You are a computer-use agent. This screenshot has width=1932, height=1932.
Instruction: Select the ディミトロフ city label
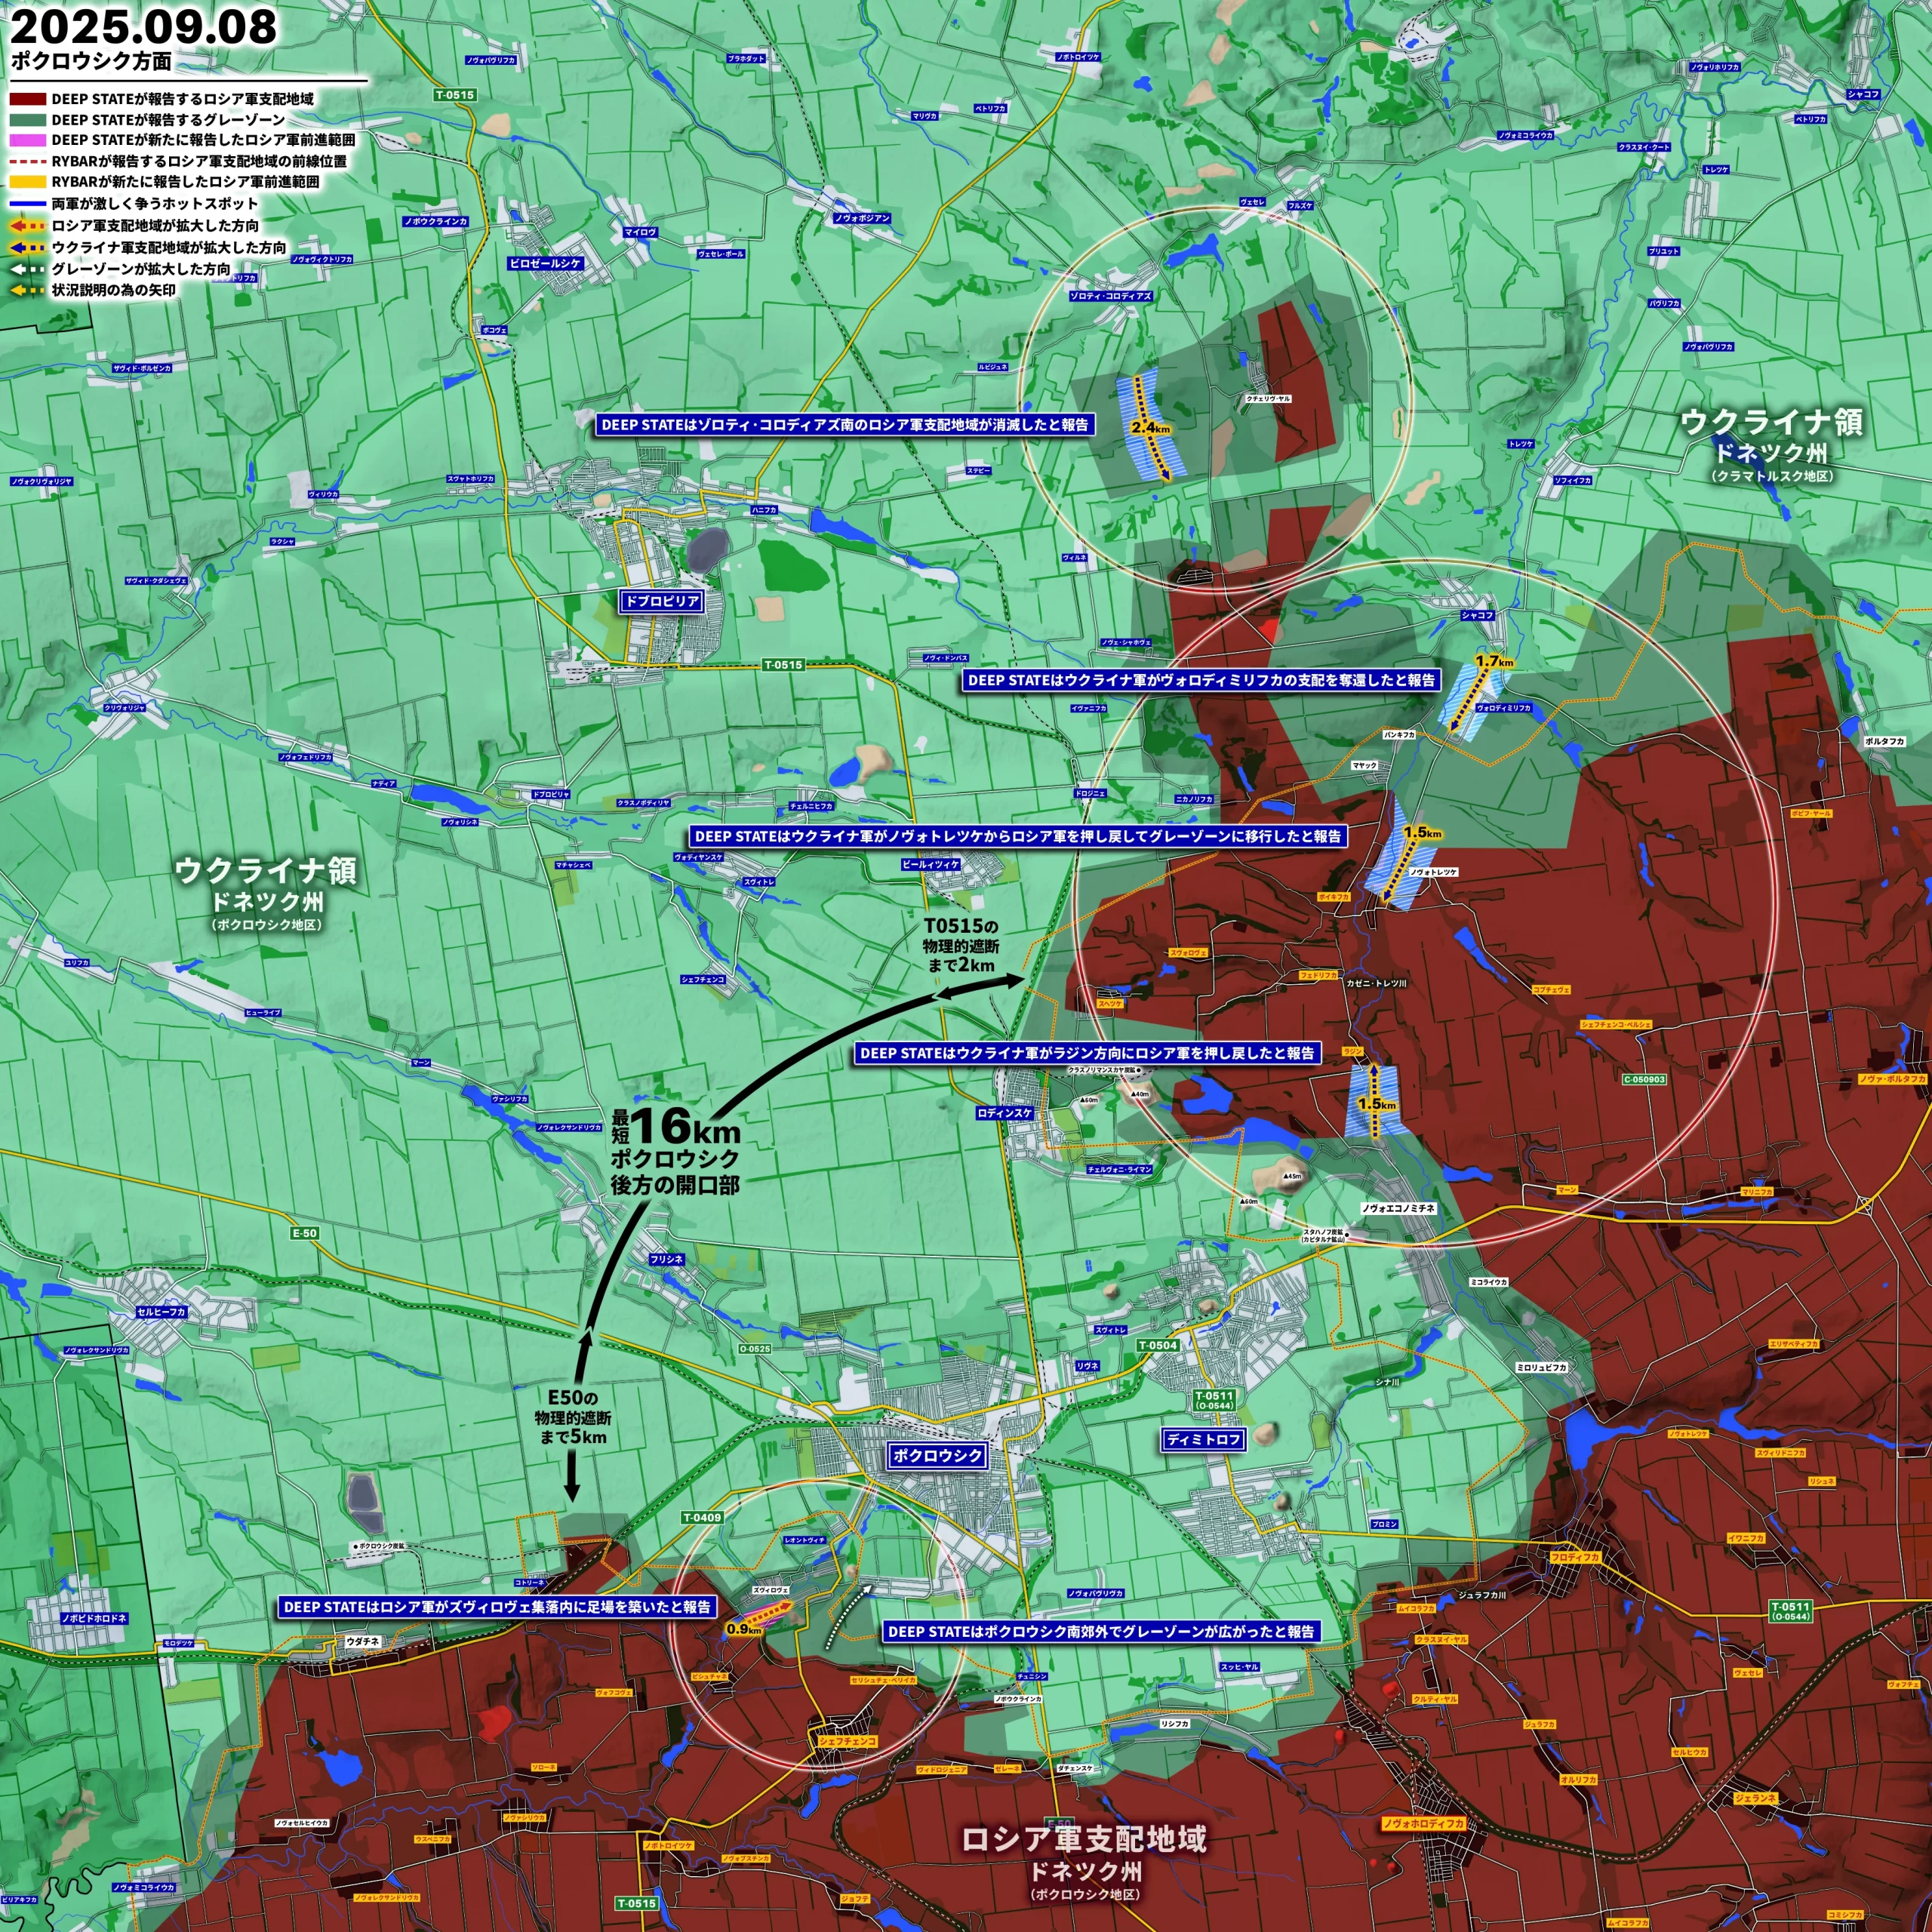(x=1203, y=1440)
